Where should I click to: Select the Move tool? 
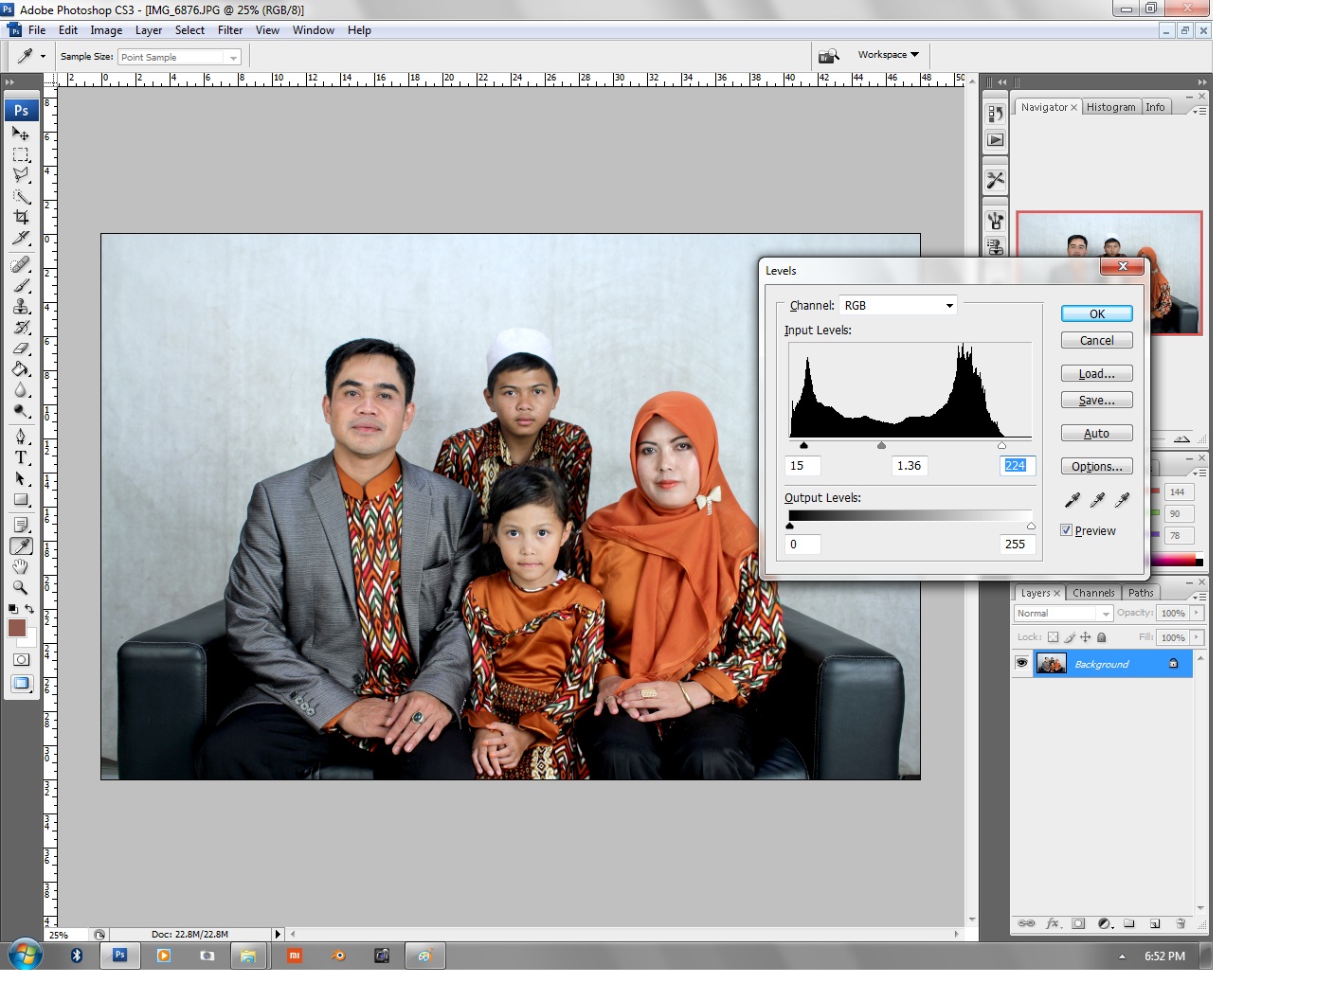[x=21, y=134]
